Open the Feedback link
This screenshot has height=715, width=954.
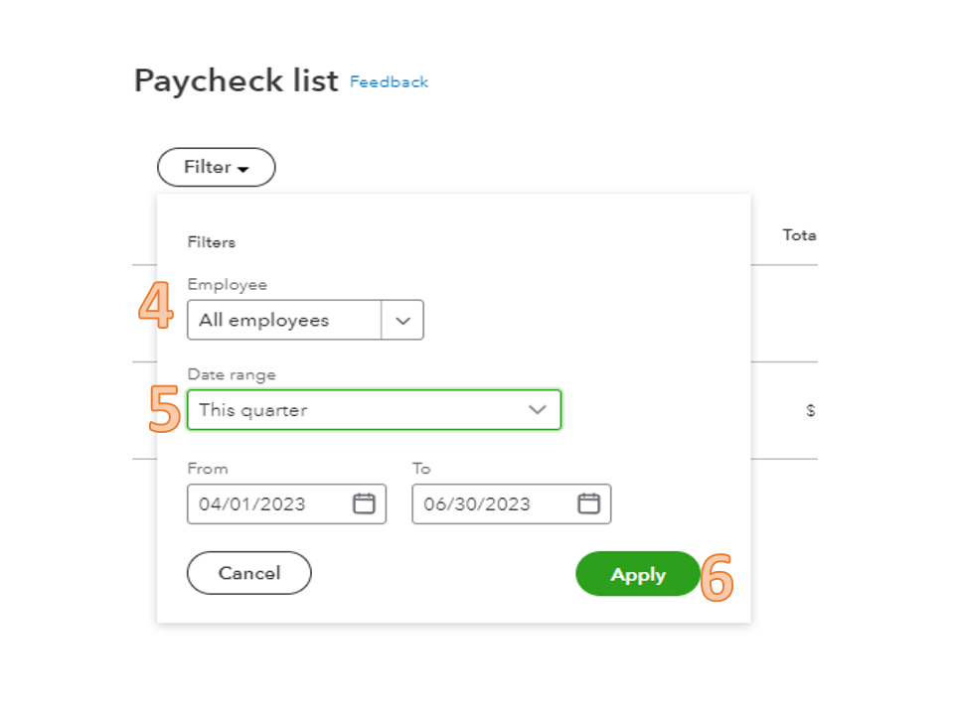click(389, 82)
